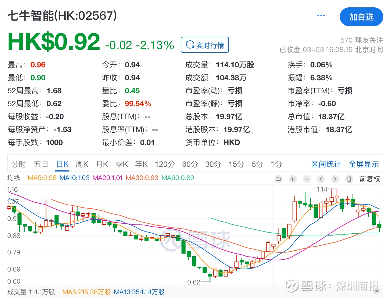
Task: Click the 0.62 low marker on chart
Action: (194, 282)
